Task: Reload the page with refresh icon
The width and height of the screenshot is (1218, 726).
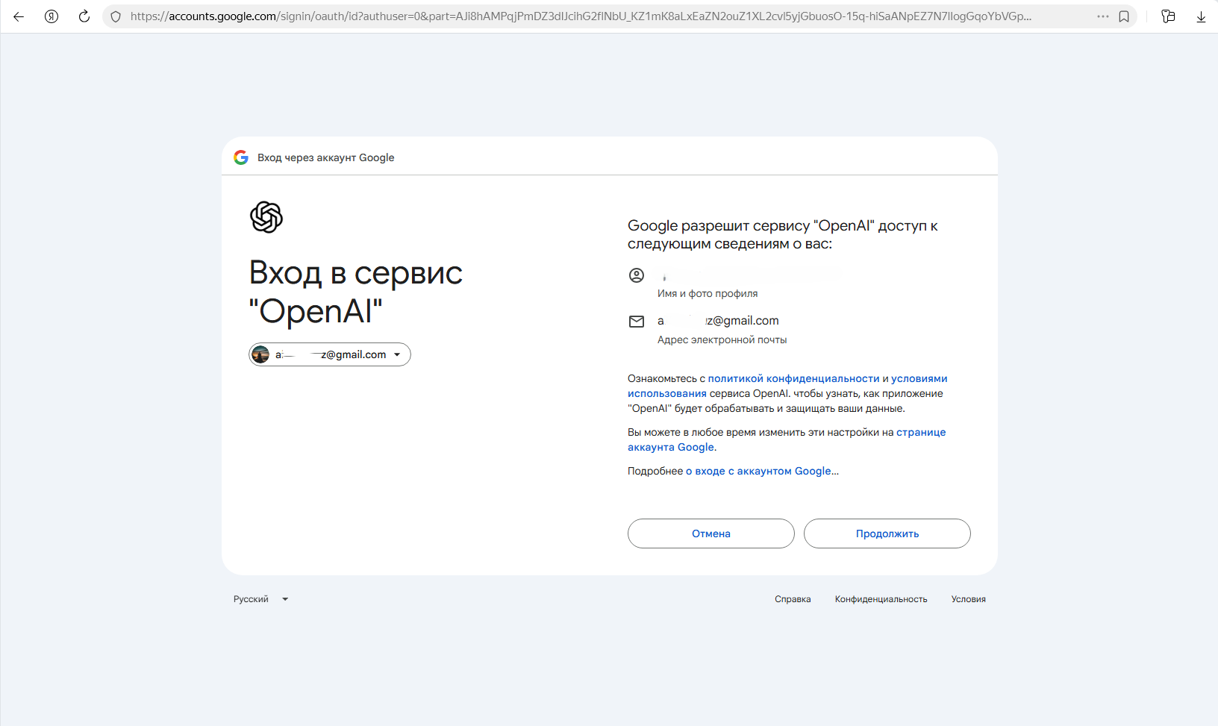Action: [84, 16]
